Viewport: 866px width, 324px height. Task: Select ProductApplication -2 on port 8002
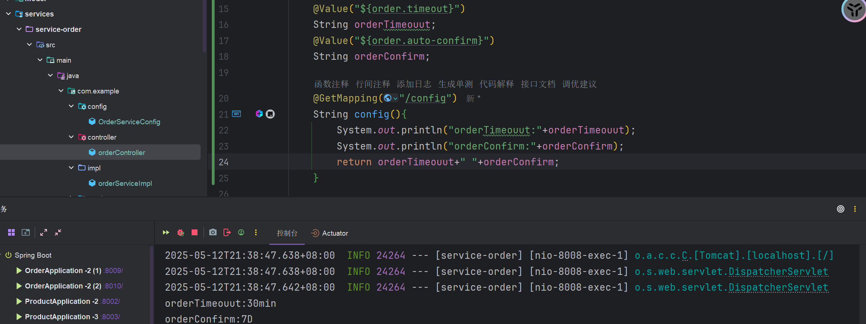(x=61, y=301)
